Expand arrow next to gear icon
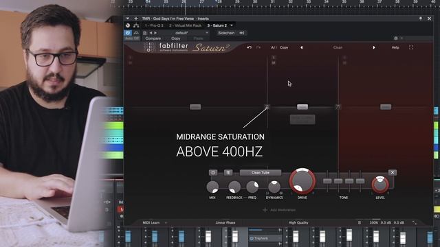 [x=401, y=38]
